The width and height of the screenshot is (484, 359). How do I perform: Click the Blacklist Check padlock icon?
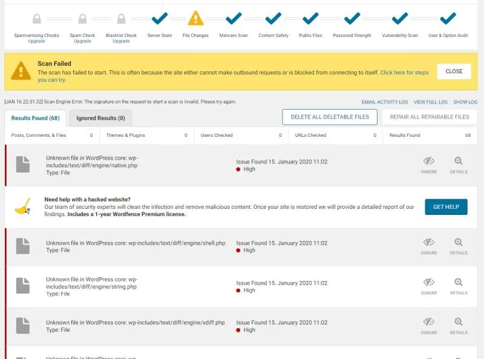(x=122, y=19)
